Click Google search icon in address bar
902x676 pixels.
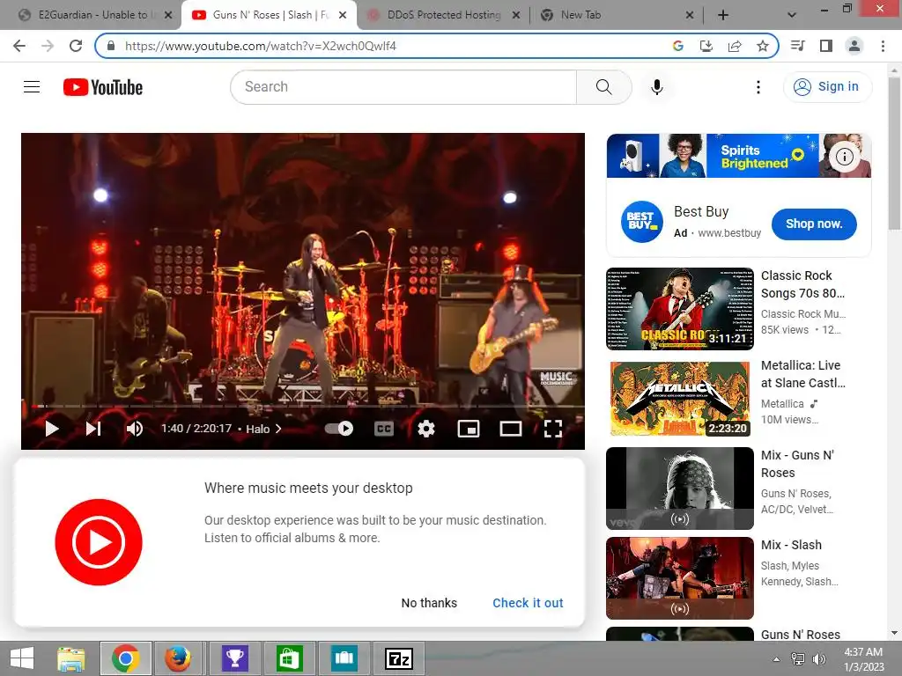677,46
